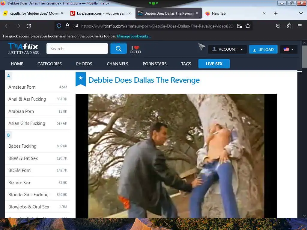Open the TAGS menu item

186,64
